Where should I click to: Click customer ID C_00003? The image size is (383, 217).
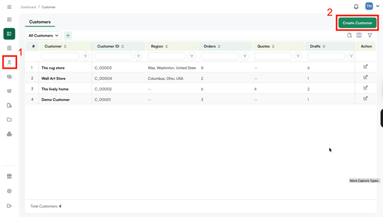tap(103, 68)
